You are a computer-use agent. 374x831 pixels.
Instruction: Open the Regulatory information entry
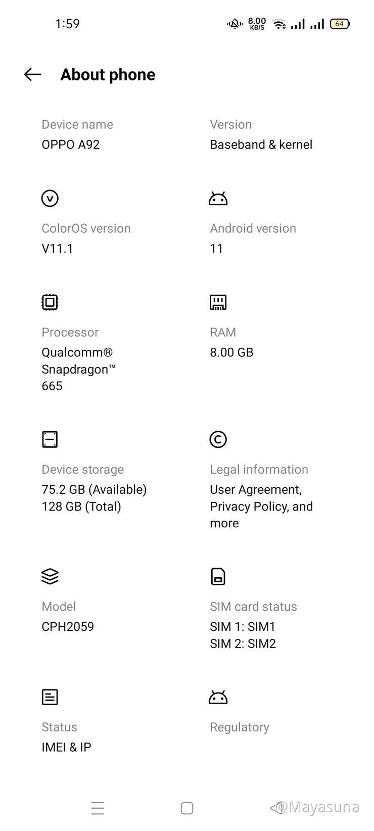click(239, 727)
